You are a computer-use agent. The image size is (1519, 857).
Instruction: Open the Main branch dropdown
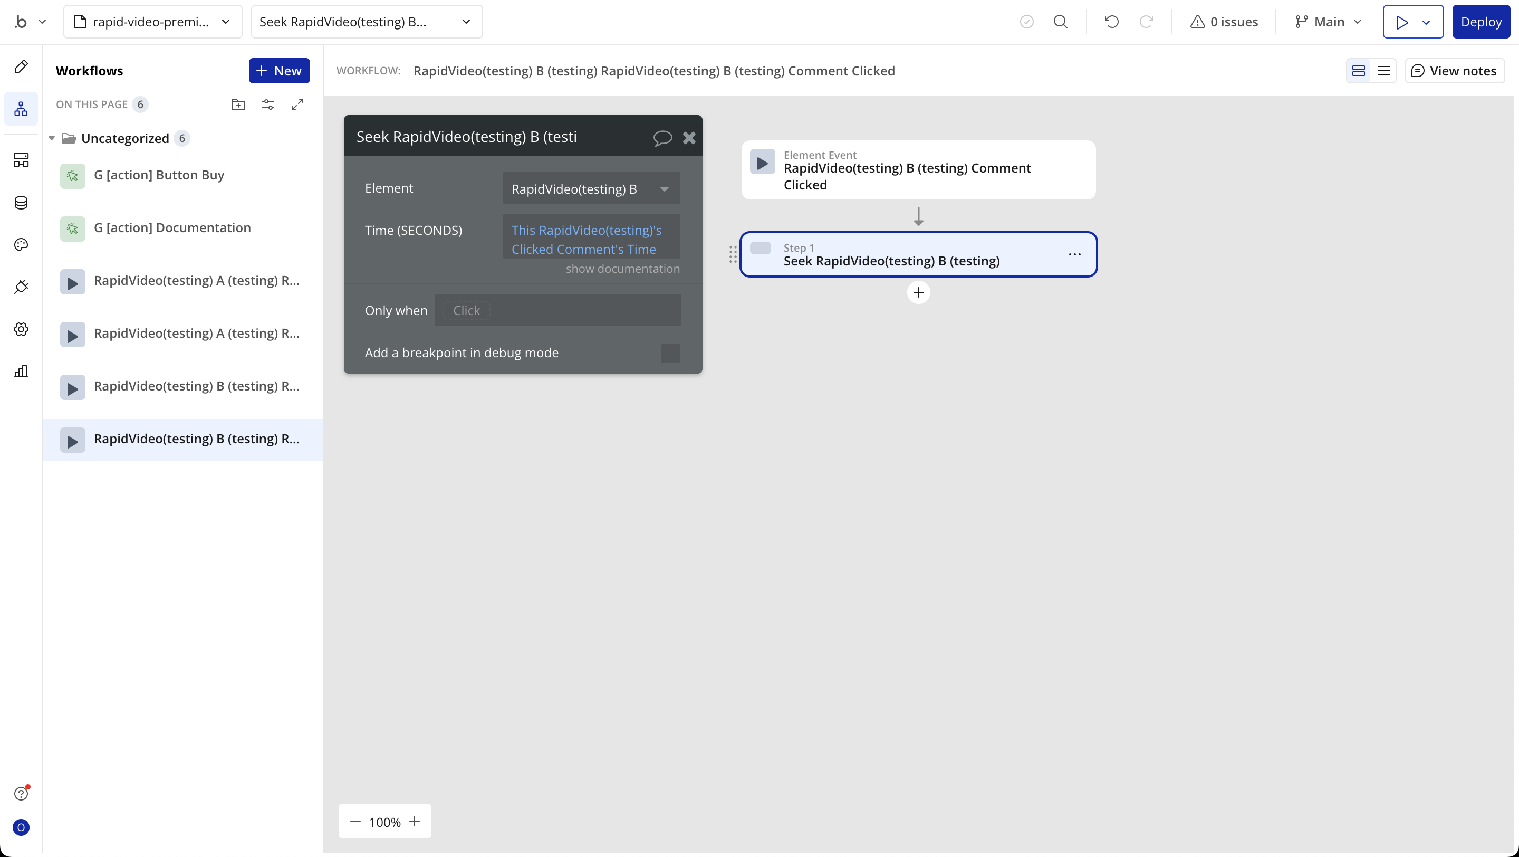1329,22
